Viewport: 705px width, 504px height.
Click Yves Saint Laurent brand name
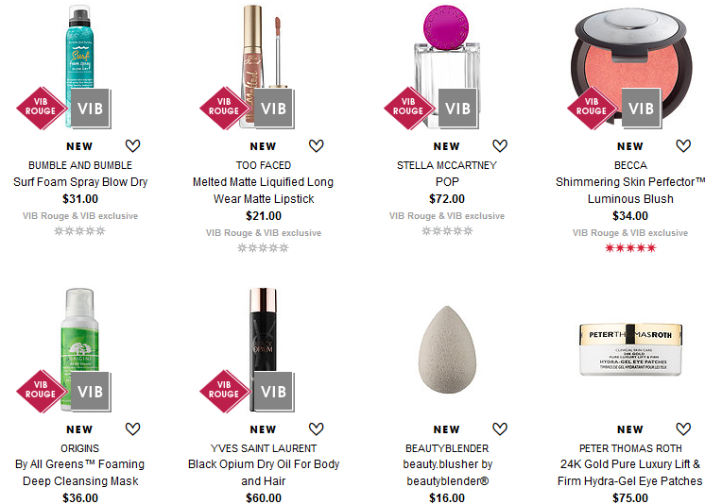pos(264,448)
